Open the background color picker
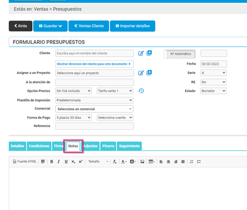247x210 pixels. pos(133,162)
